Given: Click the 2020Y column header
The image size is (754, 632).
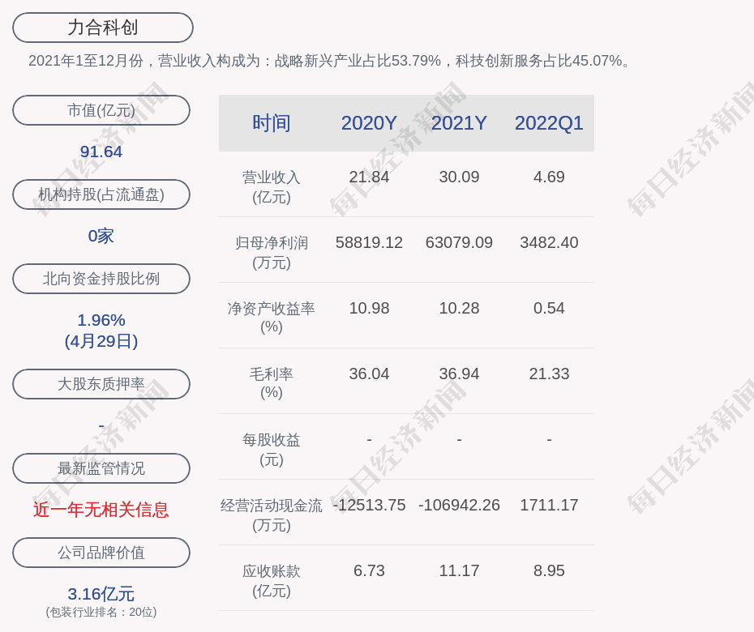Looking at the screenshot, I should click(x=369, y=123).
